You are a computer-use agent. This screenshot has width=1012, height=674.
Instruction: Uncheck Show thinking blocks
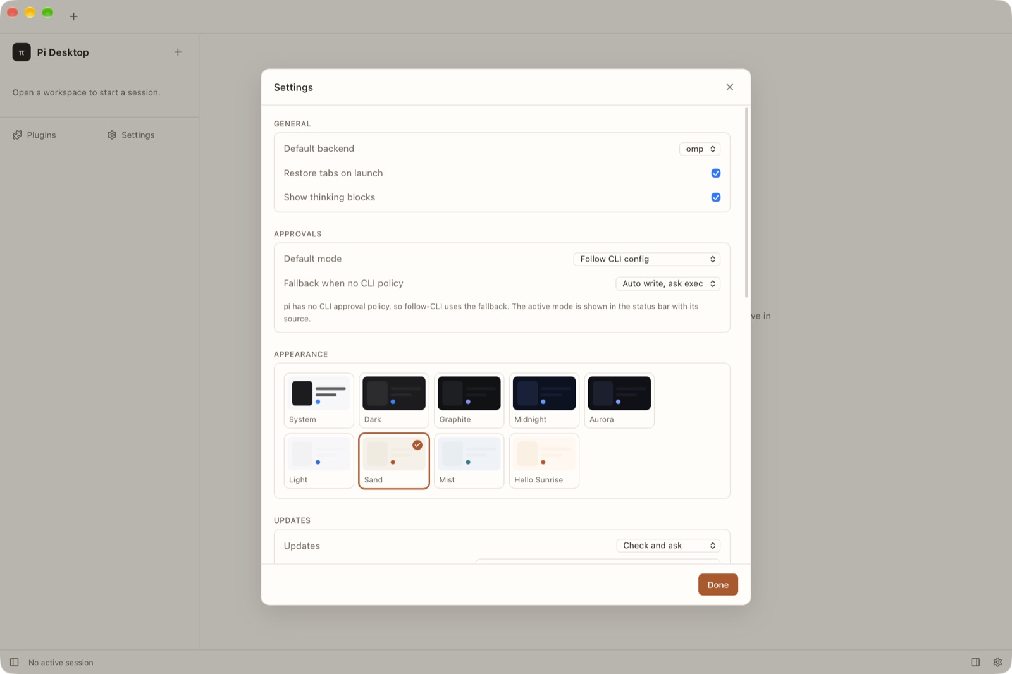pyautogui.click(x=716, y=197)
